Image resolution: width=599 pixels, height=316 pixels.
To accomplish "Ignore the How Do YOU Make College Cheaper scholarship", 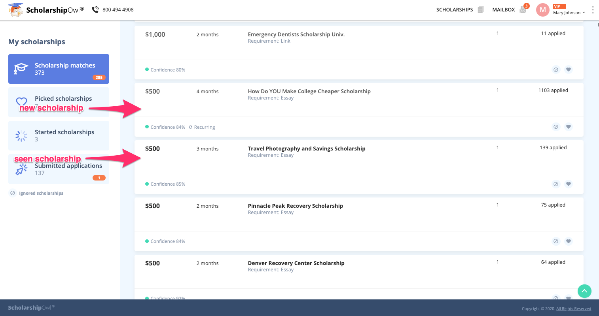I will click(556, 127).
